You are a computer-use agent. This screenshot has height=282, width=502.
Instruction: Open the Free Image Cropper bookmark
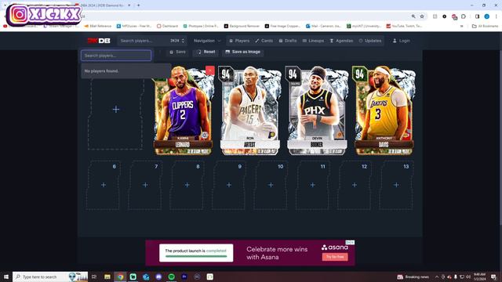(x=282, y=26)
